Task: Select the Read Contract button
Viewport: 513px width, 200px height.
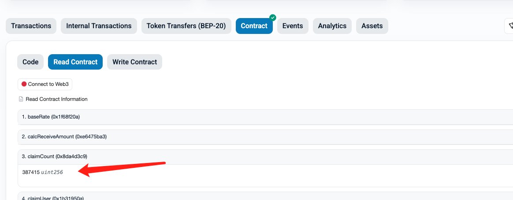Action: click(75, 62)
